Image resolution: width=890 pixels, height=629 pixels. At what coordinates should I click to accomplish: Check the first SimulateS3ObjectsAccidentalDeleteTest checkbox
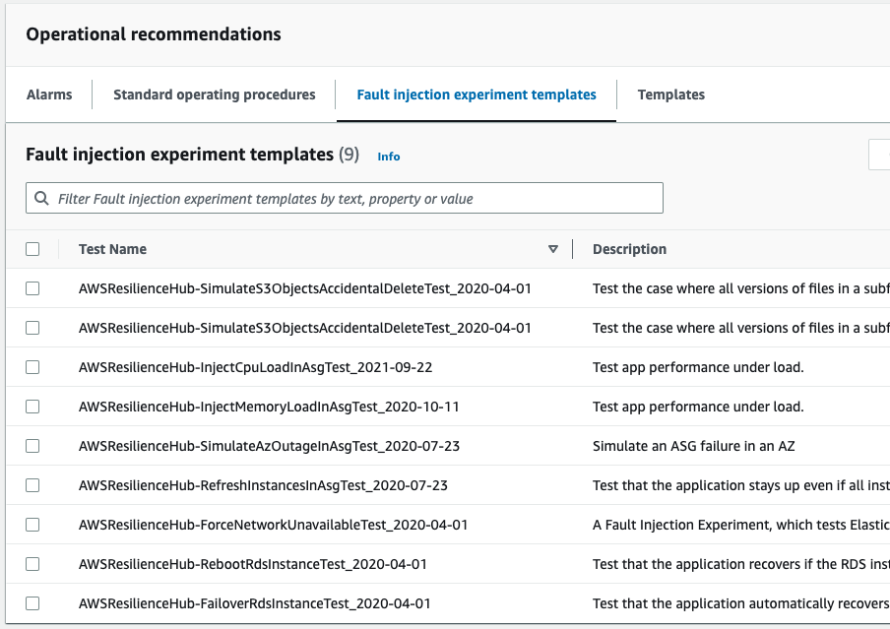pyautogui.click(x=33, y=288)
